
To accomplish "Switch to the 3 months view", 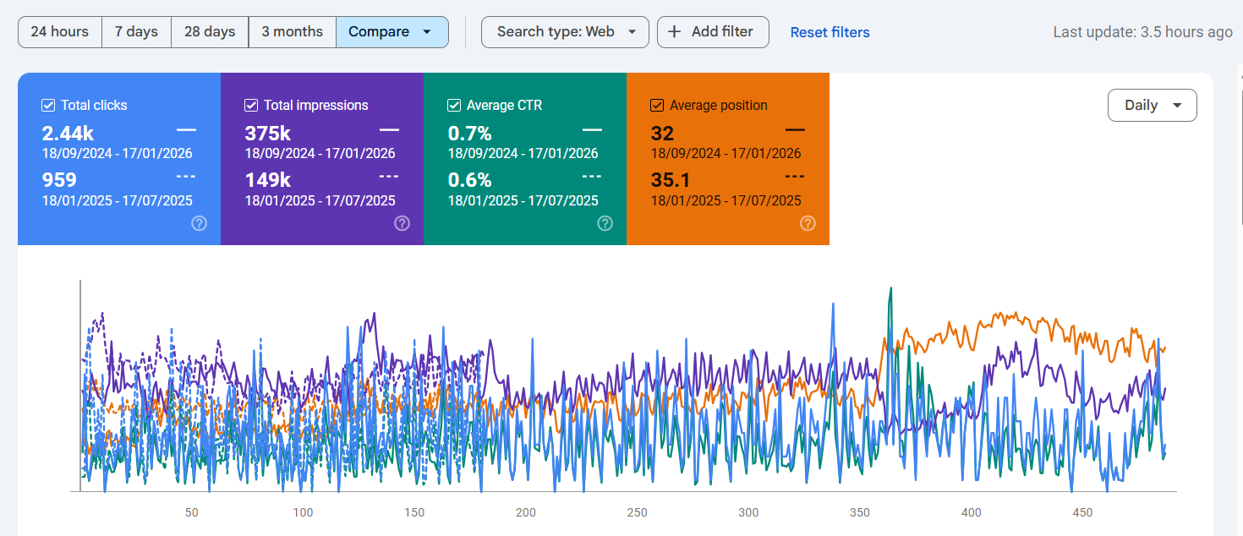I will coord(292,30).
